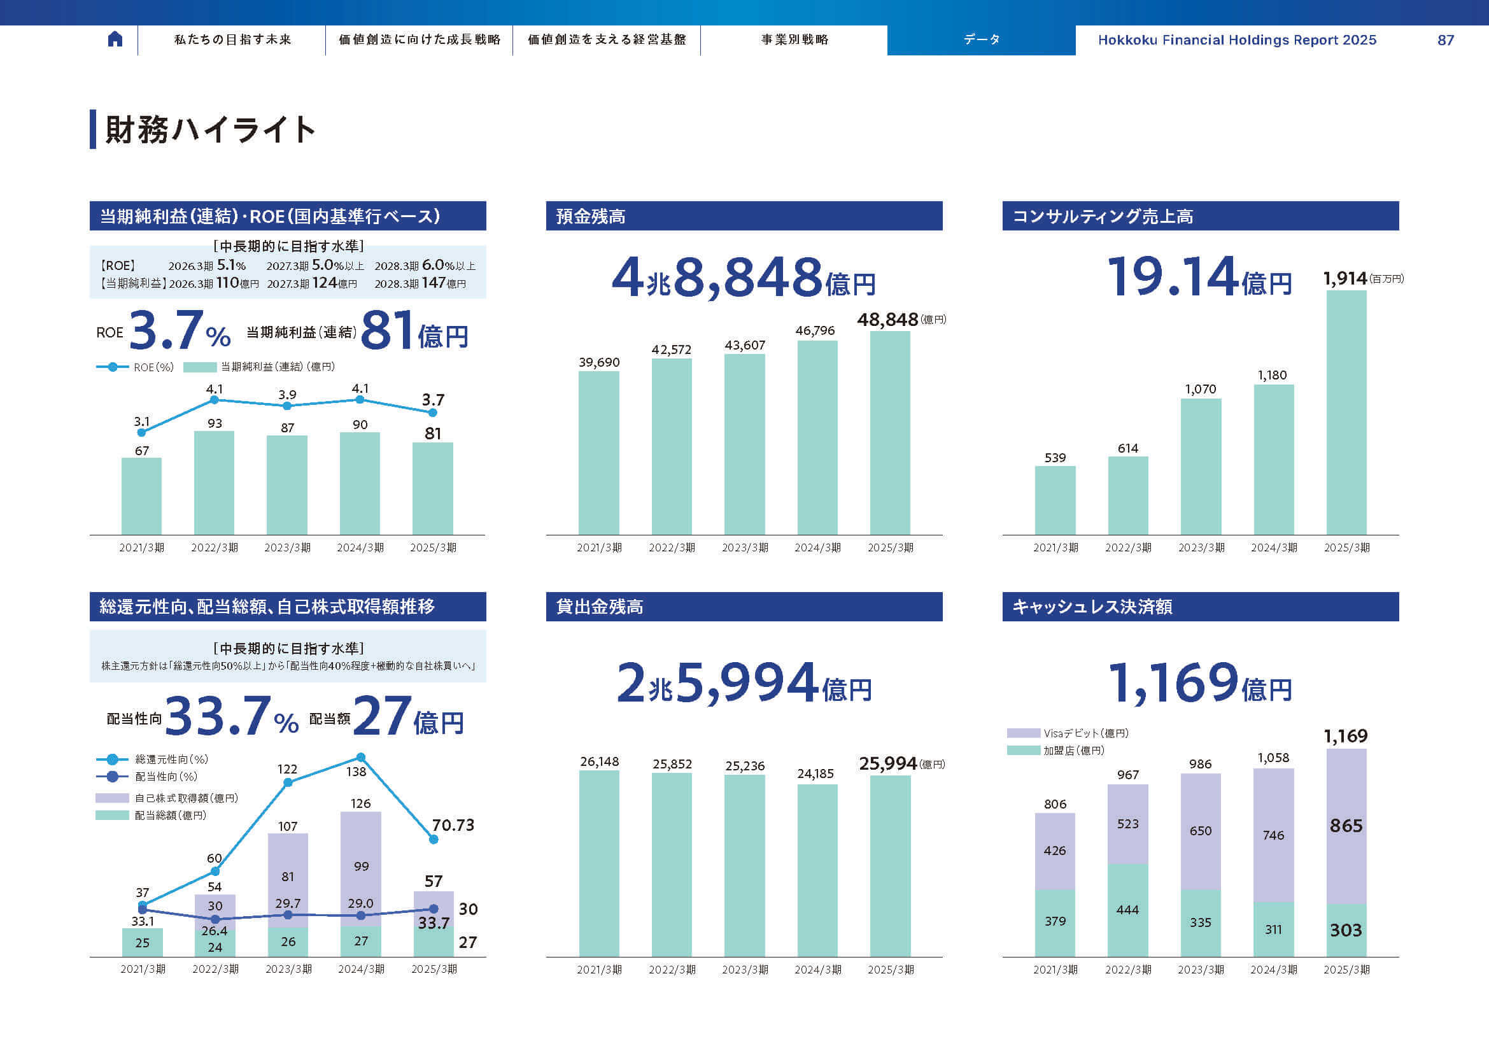Click the Visaデビット legend swatch

[1024, 733]
